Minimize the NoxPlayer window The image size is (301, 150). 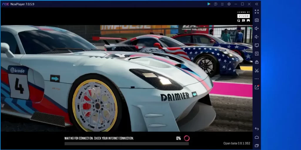point(236,4)
